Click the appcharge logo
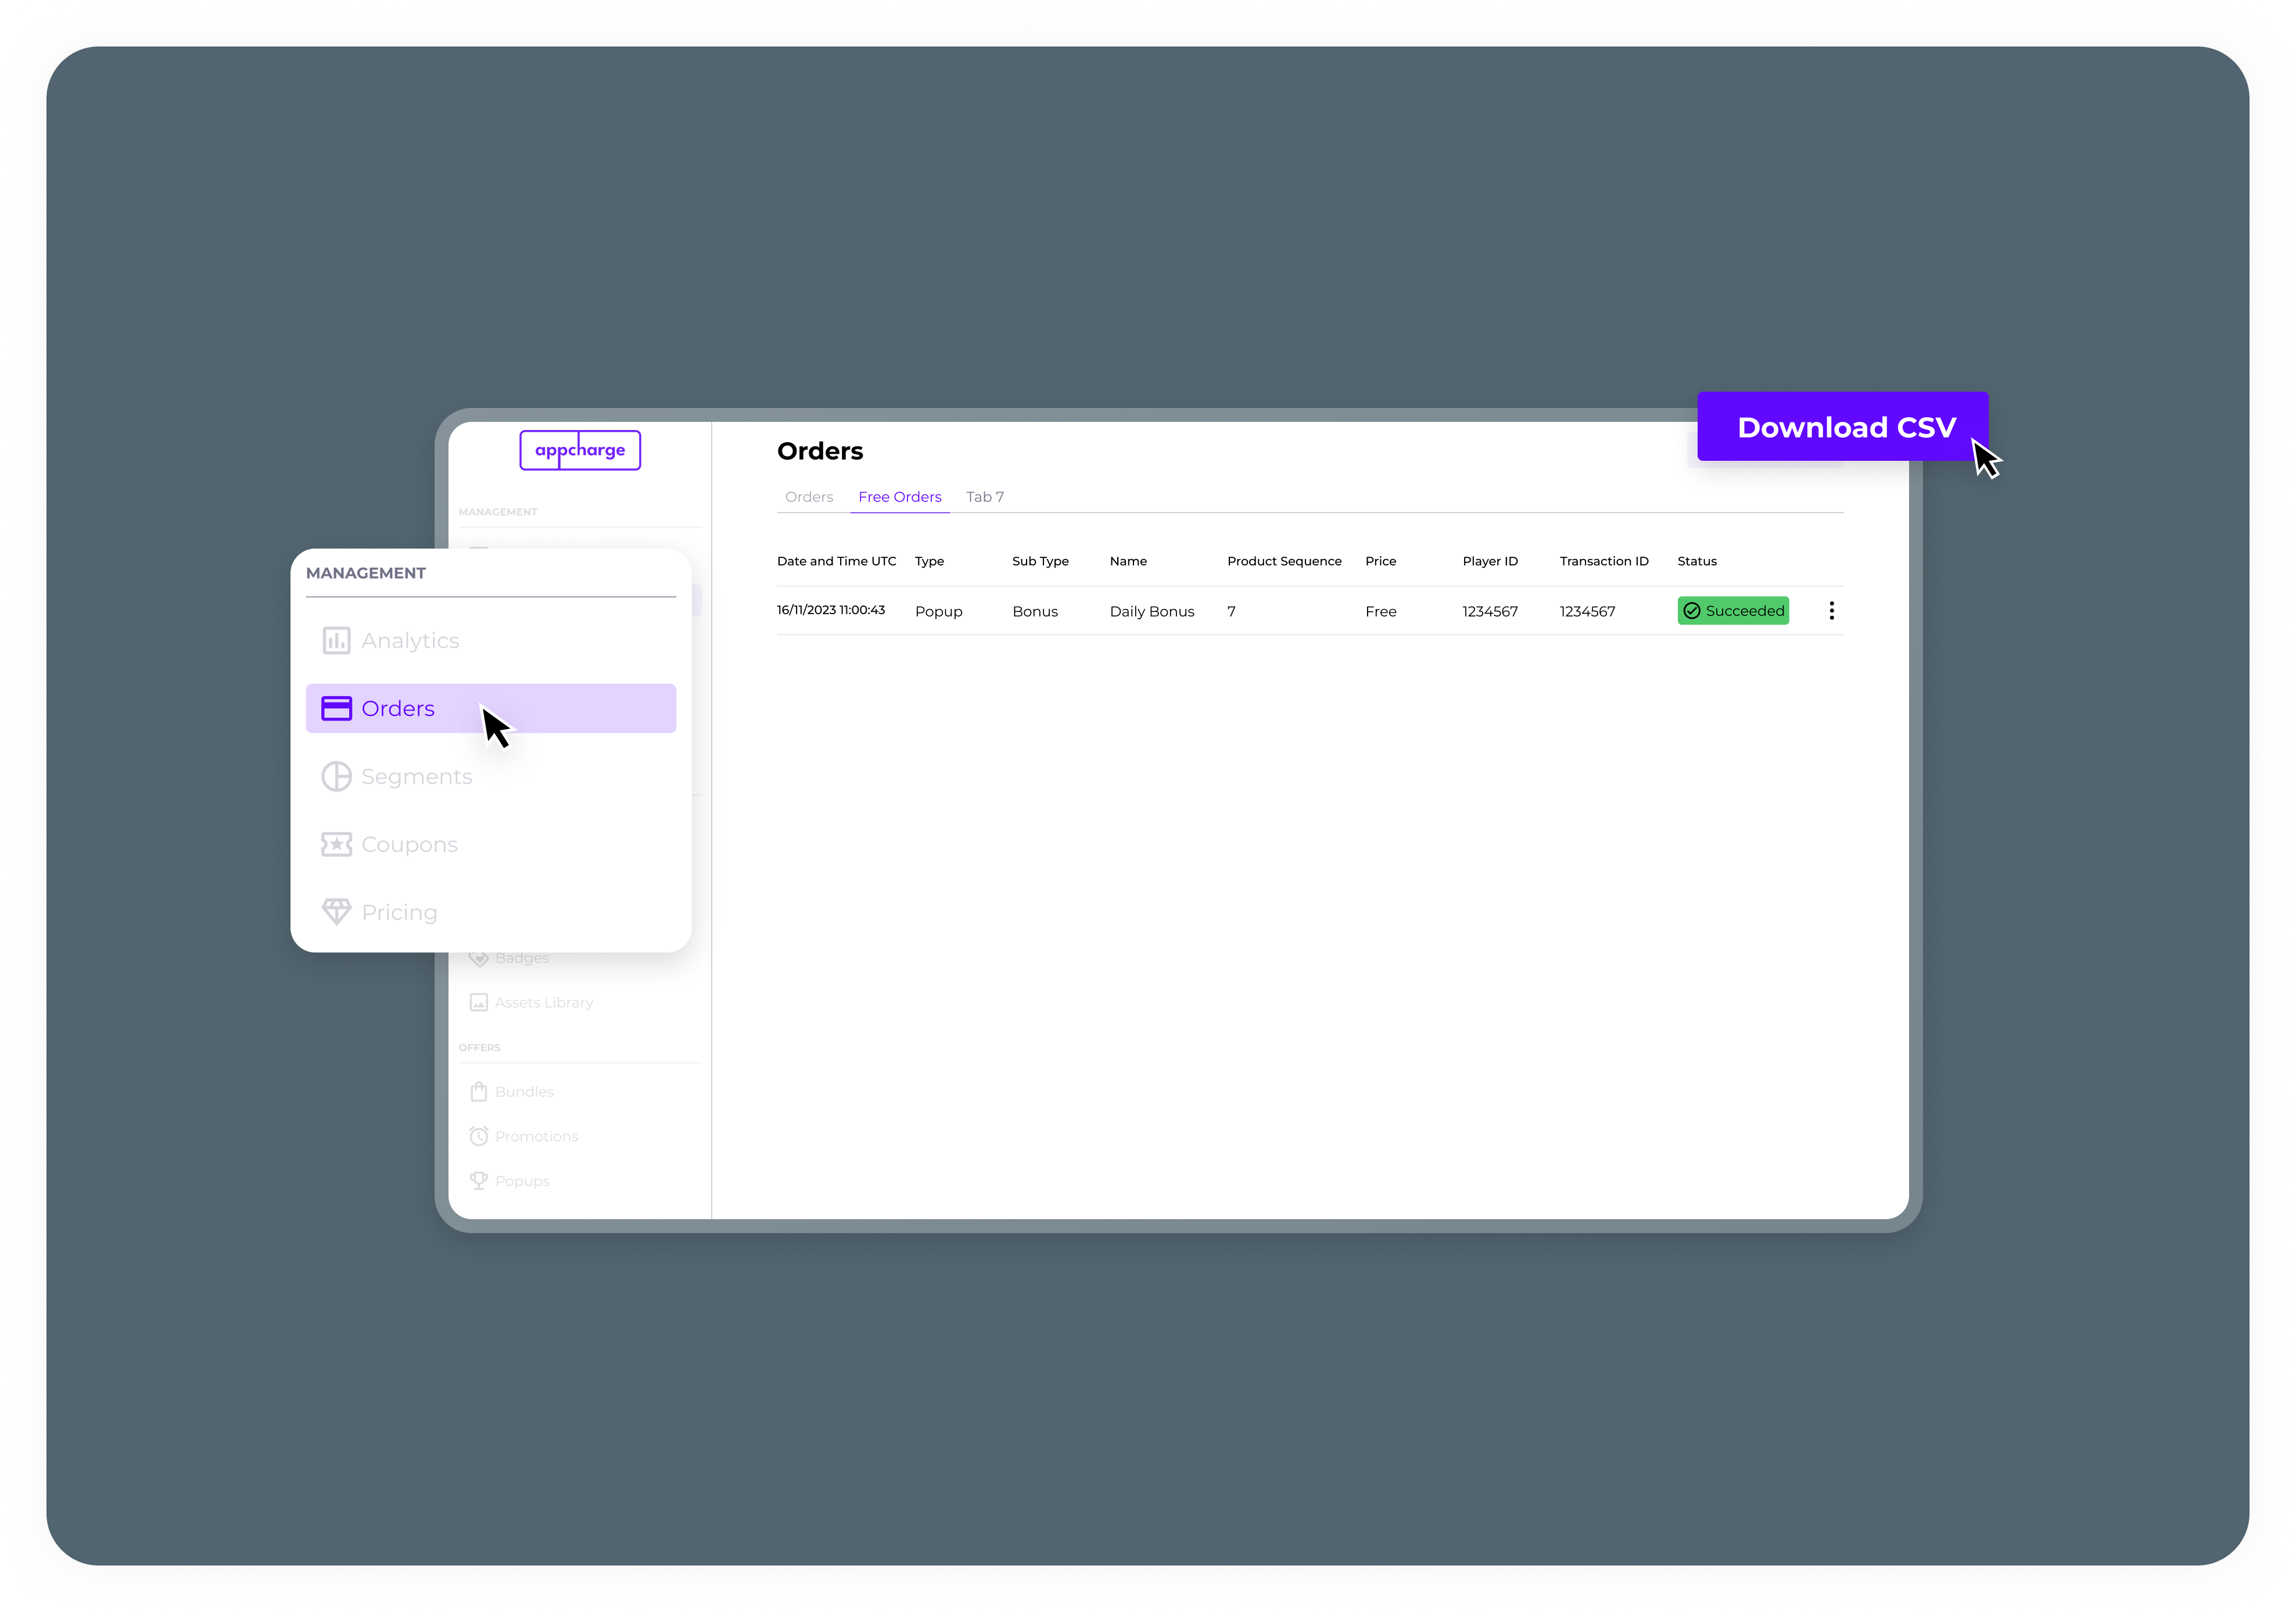 (x=580, y=450)
